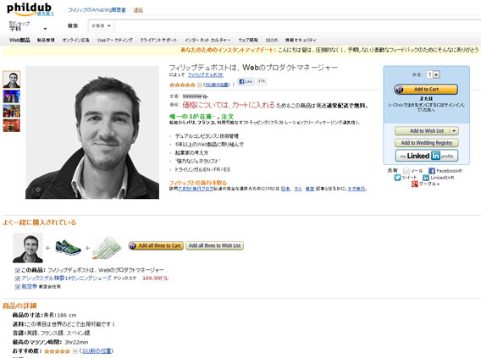Click airline ticket image in bundle
This screenshot has height=358, width=481.
pos(107,247)
